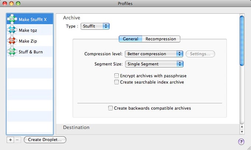Click the Make tgz profile icon

coord(12,30)
